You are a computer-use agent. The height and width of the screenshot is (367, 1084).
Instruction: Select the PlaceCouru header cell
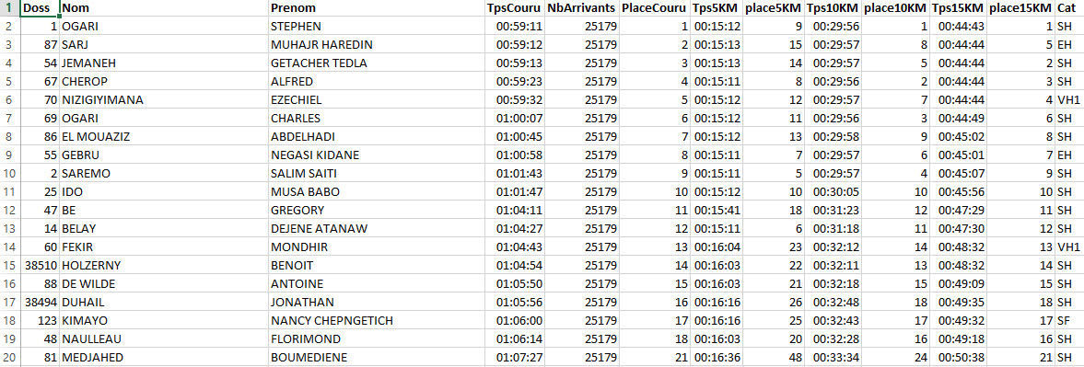[655, 8]
